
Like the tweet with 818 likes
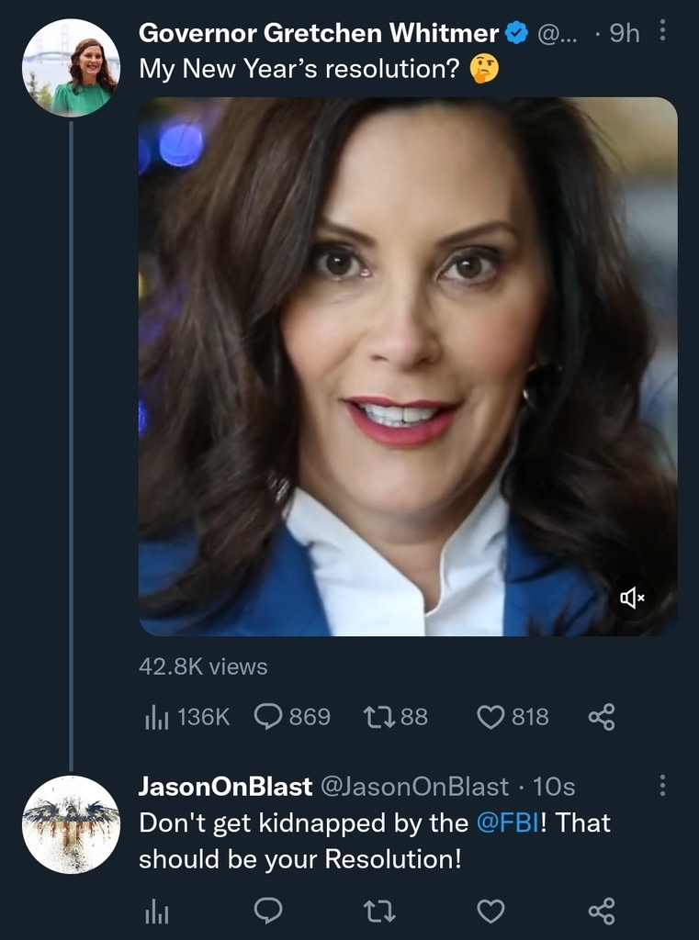[491, 717]
